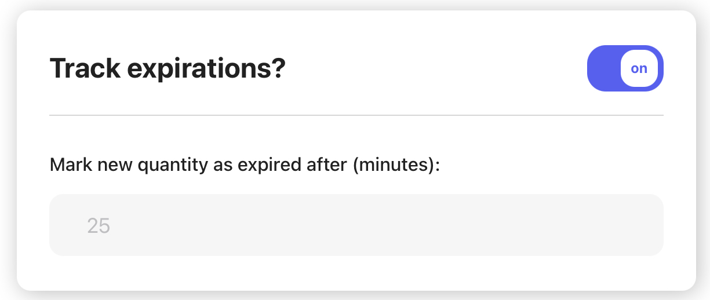Toggle the Track expirations switch
The width and height of the screenshot is (710, 300).
point(625,68)
